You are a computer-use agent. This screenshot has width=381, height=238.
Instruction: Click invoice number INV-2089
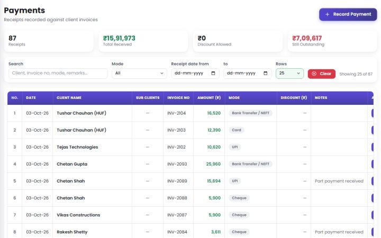pyautogui.click(x=177, y=181)
